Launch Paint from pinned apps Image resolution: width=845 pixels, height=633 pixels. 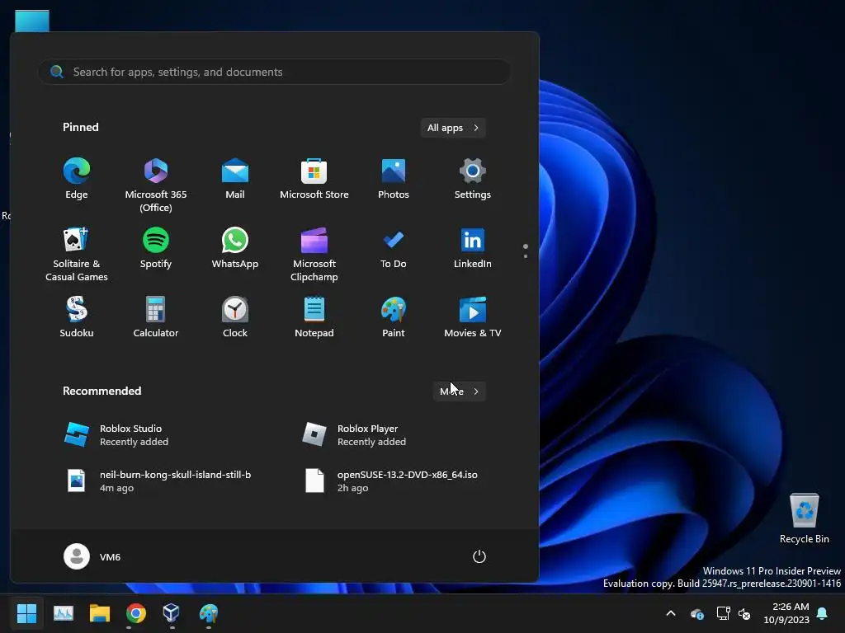tap(394, 317)
